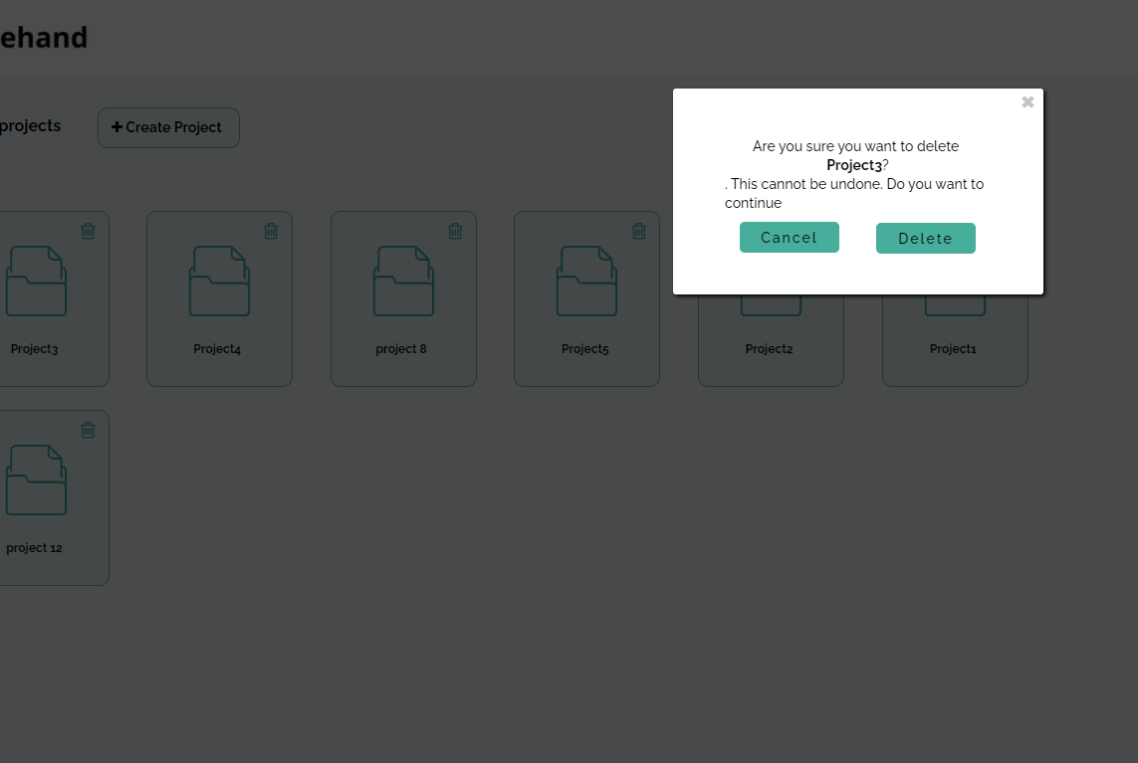Open project 8 folder icon

[x=403, y=281]
